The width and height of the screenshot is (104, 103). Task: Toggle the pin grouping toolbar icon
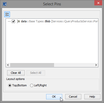pyautogui.click(x=7, y=14)
